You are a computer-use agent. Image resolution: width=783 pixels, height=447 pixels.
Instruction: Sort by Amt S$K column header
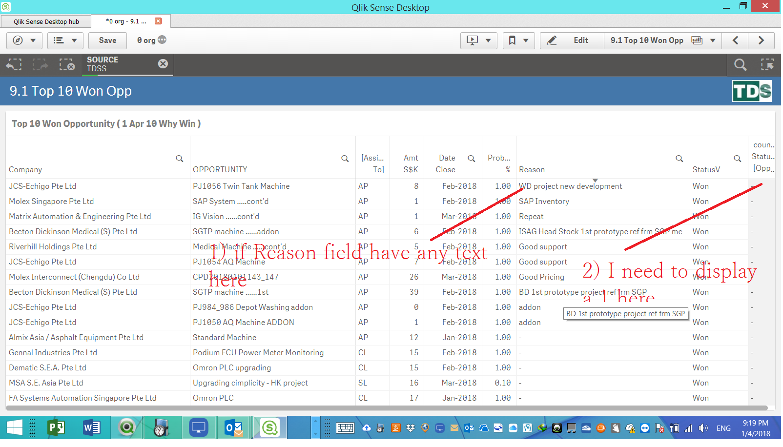tap(411, 164)
